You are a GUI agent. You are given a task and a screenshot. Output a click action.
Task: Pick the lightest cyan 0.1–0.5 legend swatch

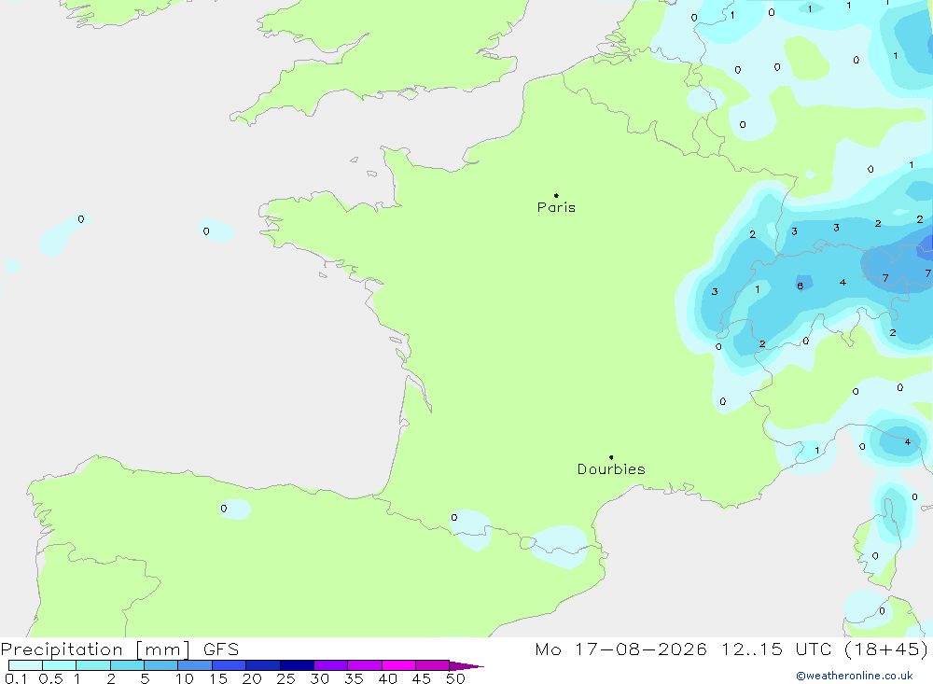25,665
